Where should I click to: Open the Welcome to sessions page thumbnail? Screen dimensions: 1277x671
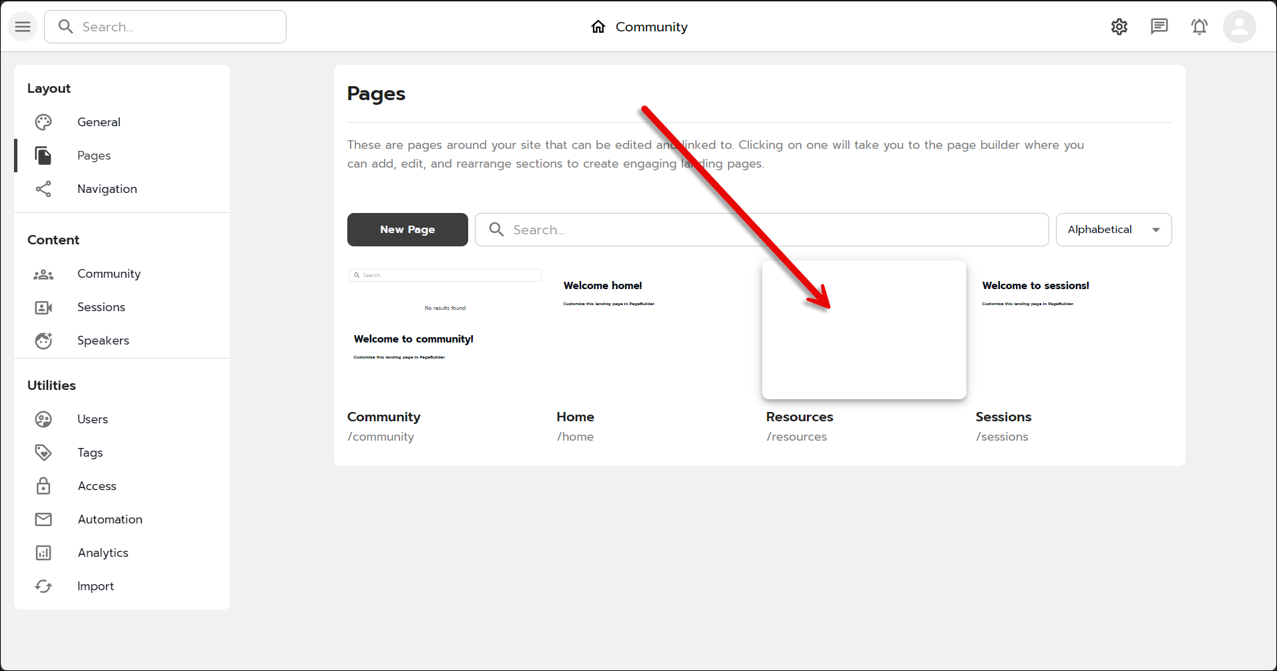[x=1073, y=330]
